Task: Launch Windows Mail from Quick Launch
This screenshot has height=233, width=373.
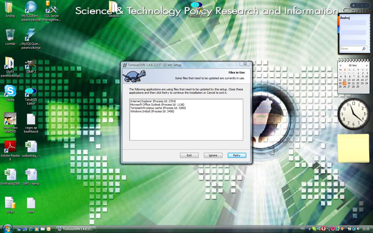Action: [43, 229]
